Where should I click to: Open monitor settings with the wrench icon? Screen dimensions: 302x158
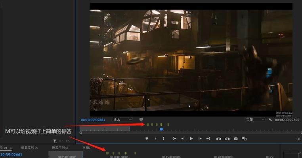(x=270, y=120)
